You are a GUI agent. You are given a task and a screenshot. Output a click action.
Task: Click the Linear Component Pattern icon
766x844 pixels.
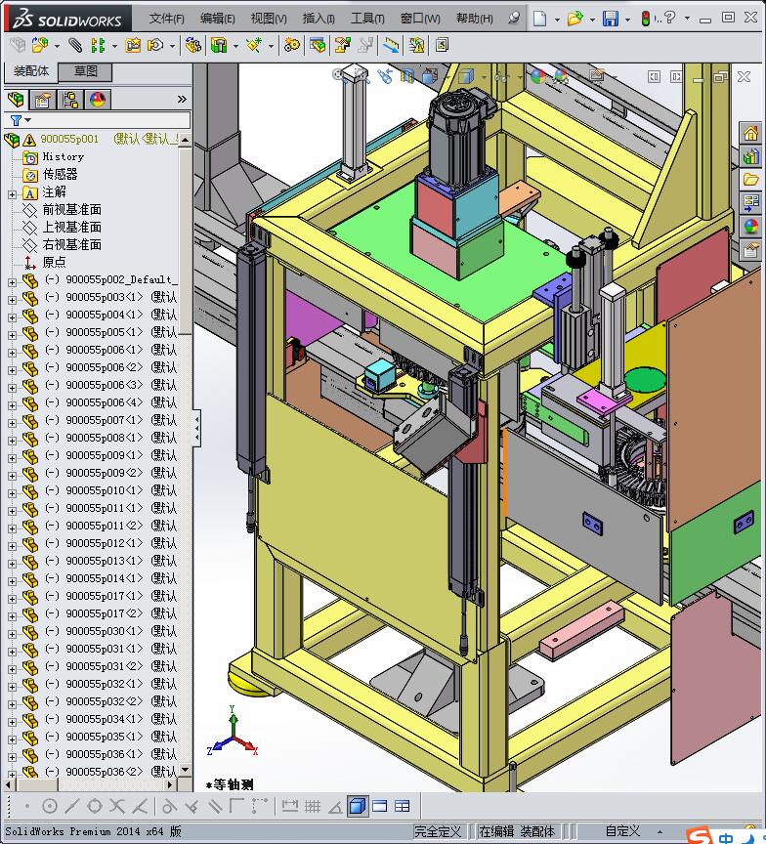coord(98,45)
